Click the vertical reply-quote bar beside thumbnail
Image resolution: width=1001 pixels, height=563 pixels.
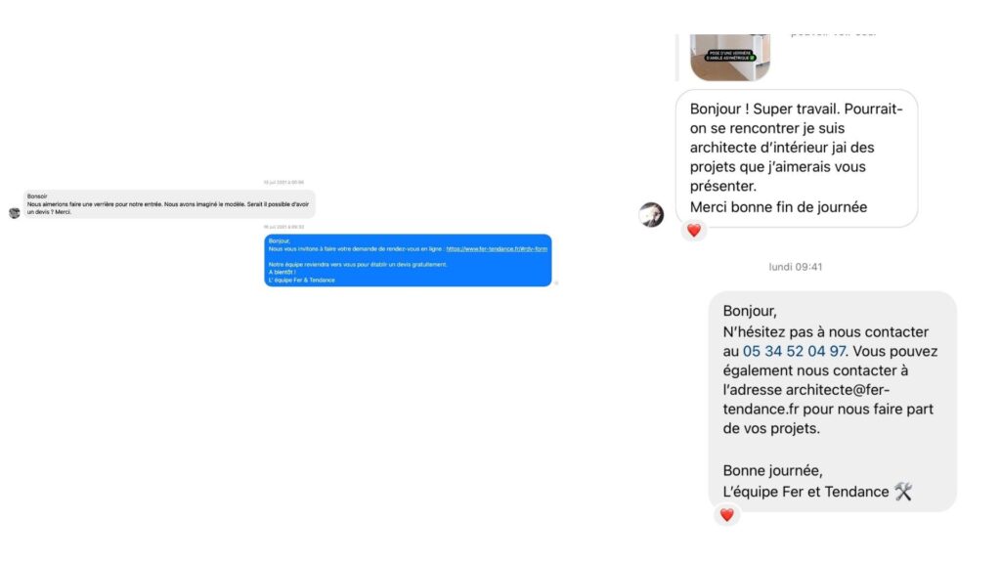coord(677,58)
